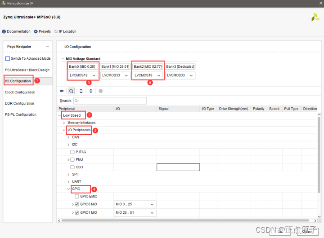This screenshot has width=324, height=238.
Task: Expand the UART peripheral node
Action: [68, 182]
